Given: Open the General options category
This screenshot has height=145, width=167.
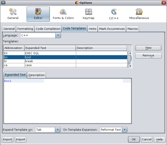Looking at the screenshot, I should tap(13, 14).
